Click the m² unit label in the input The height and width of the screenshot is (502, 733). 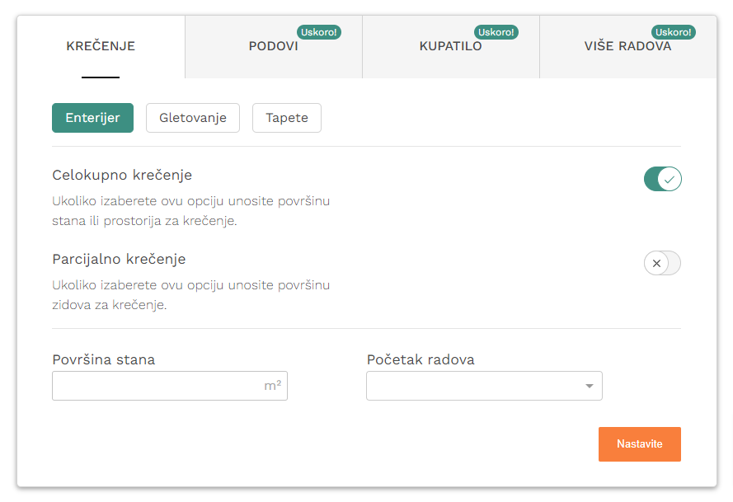[x=273, y=386]
